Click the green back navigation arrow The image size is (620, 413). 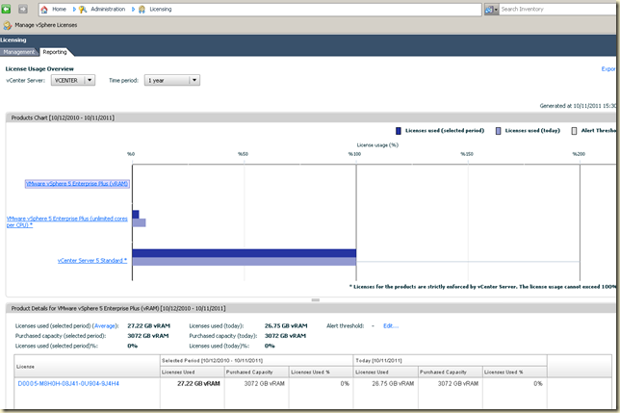coord(6,9)
